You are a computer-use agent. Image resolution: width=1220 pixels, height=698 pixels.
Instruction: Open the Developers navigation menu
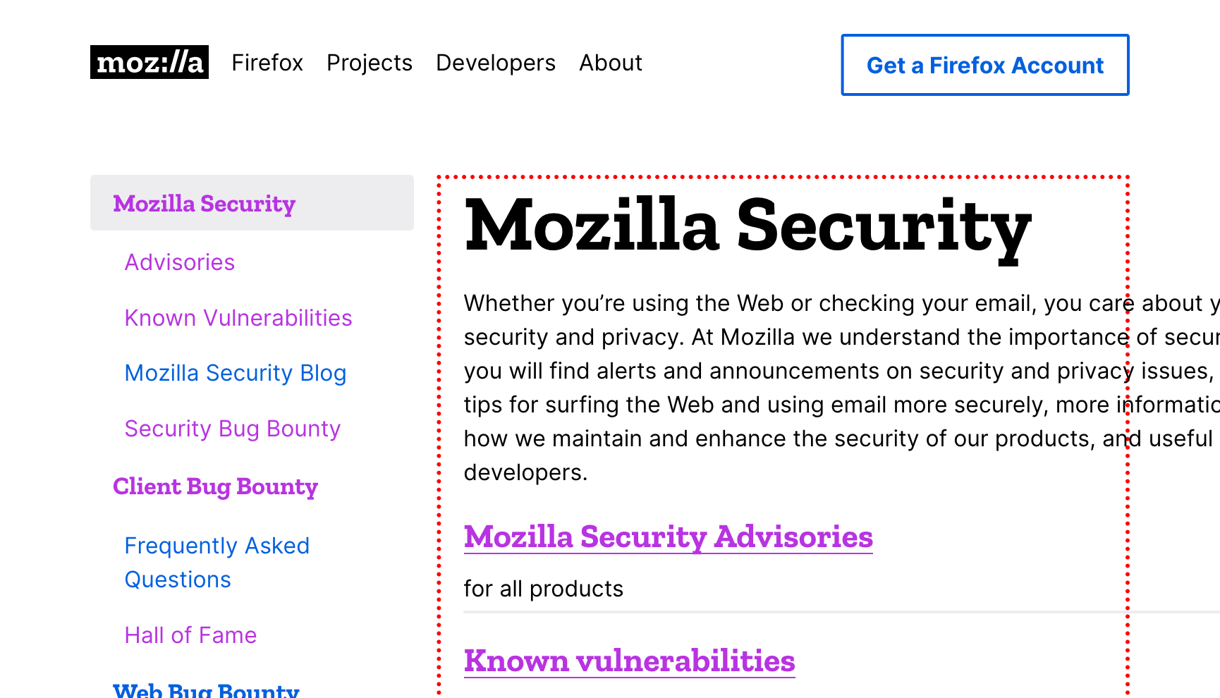(495, 63)
